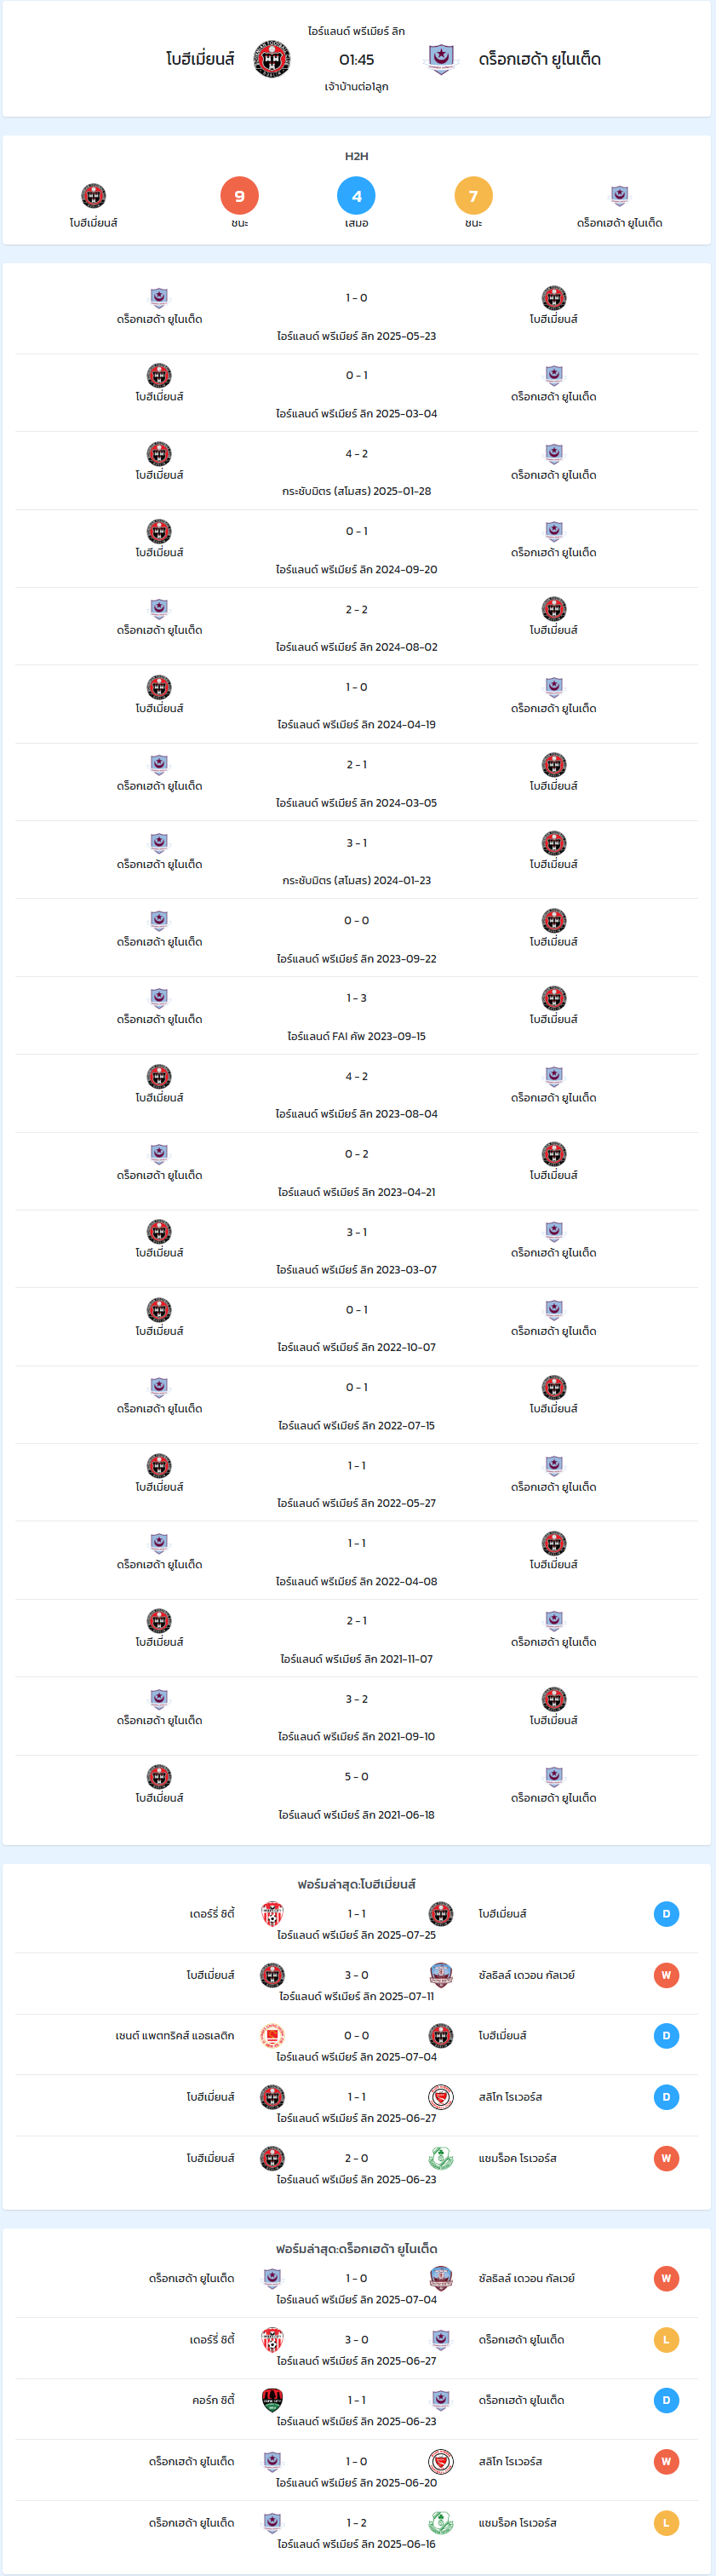Click the Cork City crest in the 2025-06-23 match
Image resolution: width=716 pixels, height=2576 pixels.
coord(272,2400)
